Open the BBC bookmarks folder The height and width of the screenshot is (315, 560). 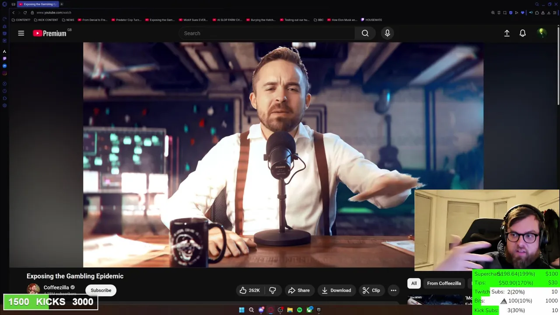318,20
